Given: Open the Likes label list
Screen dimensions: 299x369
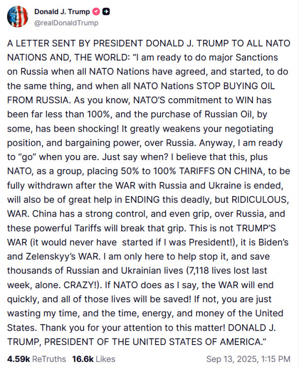Looking at the screenshot, I should 106,359.
